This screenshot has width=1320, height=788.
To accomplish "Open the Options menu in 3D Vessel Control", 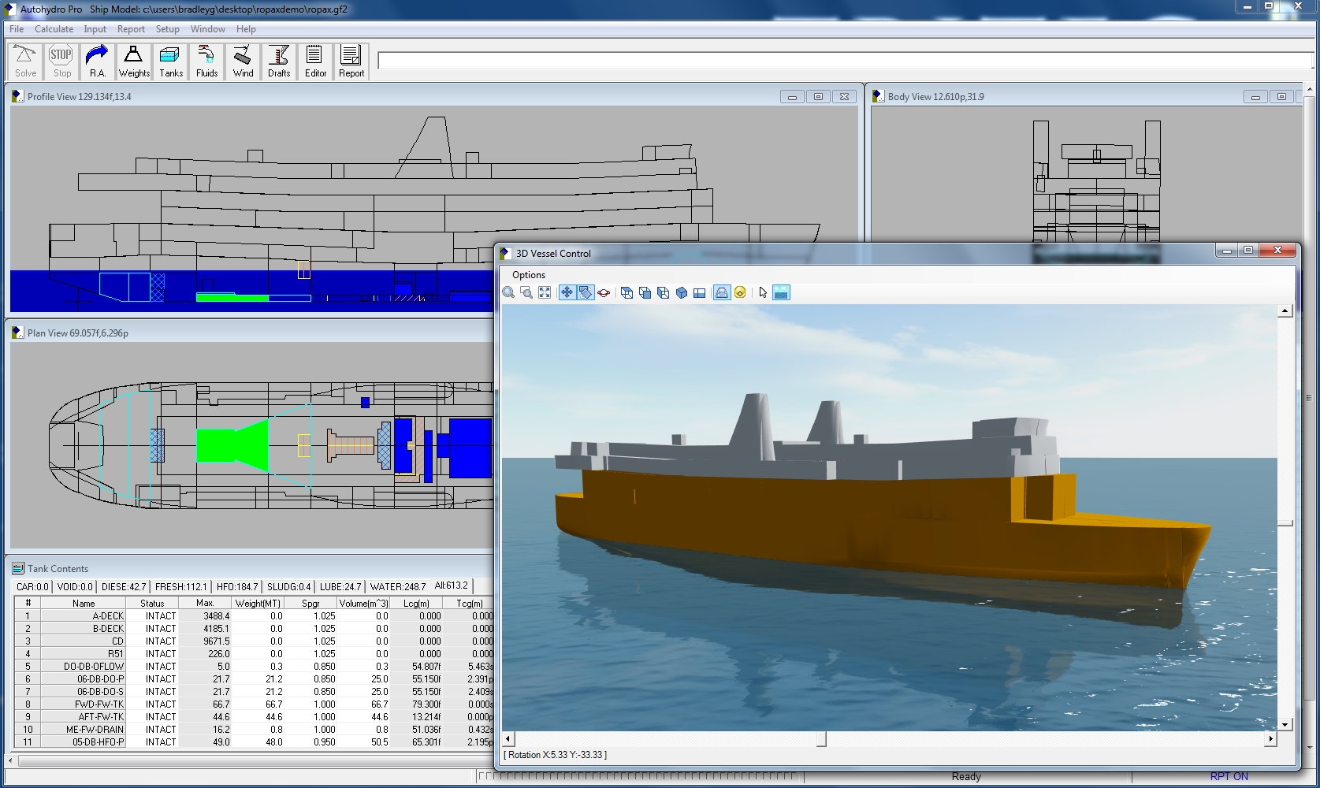I will click(528, 274).
